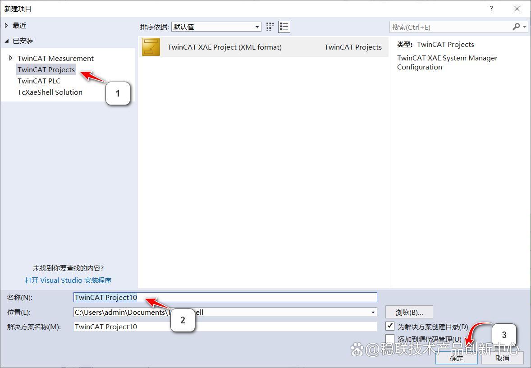
Task: Open the 排序依据 sort dropdown
Action: 216,27
